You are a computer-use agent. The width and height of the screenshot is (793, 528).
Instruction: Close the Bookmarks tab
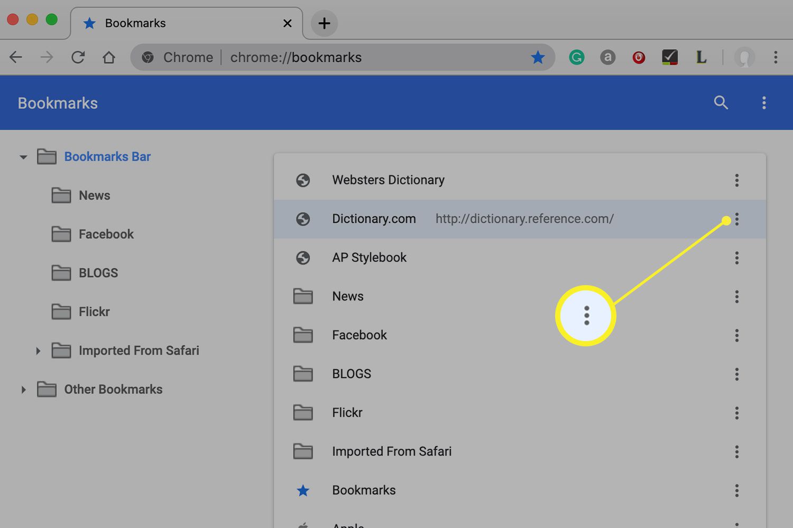pos(287,23)
